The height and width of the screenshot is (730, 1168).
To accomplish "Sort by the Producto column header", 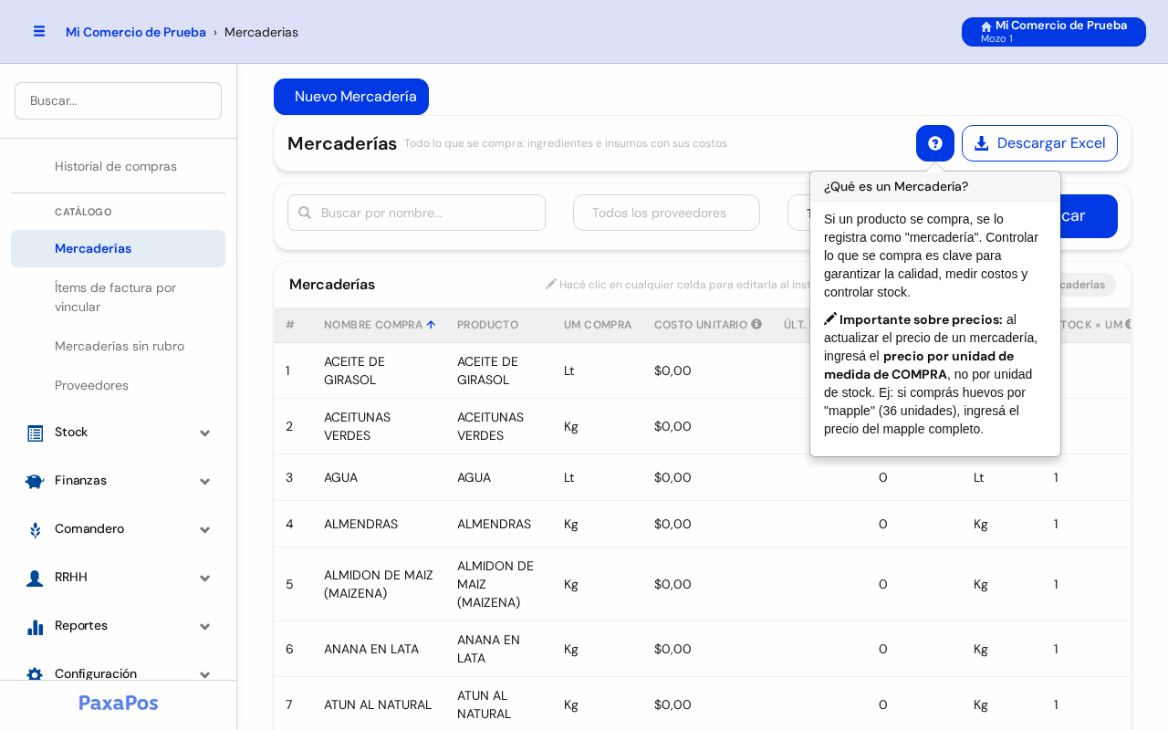I will [x=487, y=325].
